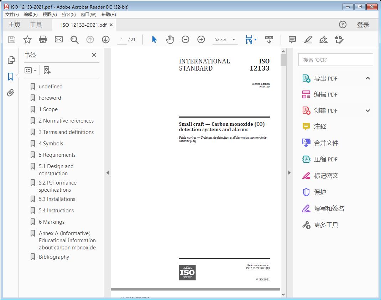Click the print icon in toolbar
The image size is (381, 300).
pyautogui.click(x=43, y=40)
